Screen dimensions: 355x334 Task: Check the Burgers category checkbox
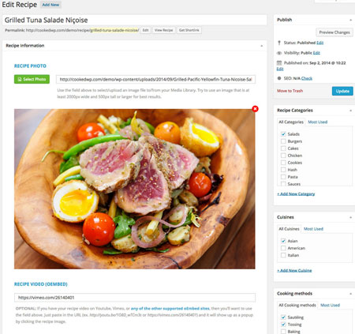tap(283, 141)
